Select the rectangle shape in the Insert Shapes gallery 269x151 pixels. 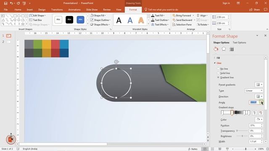(15, 16)
